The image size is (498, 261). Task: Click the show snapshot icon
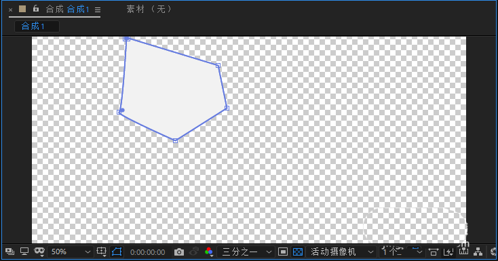point(194,252)
